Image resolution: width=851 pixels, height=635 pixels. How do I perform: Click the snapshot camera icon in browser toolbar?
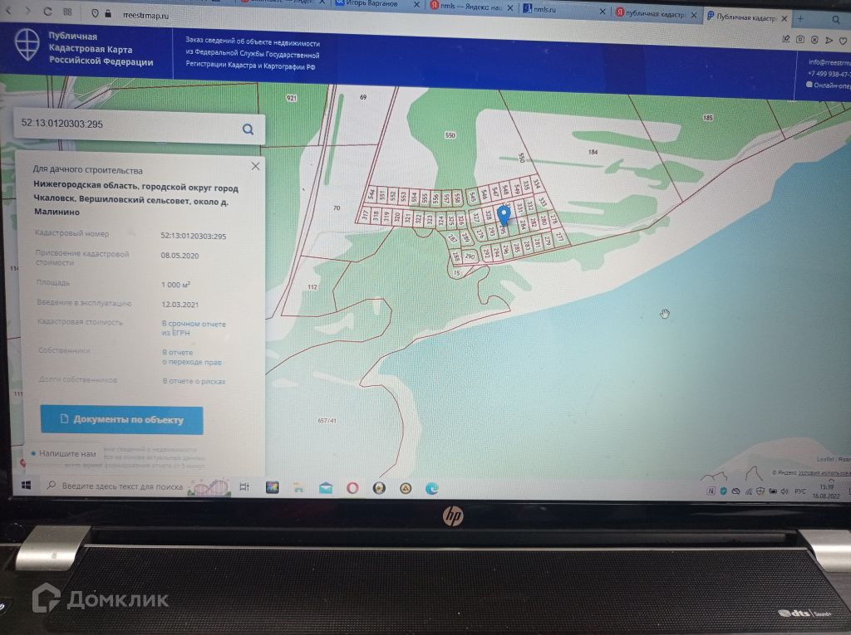[x=800, y=39]
